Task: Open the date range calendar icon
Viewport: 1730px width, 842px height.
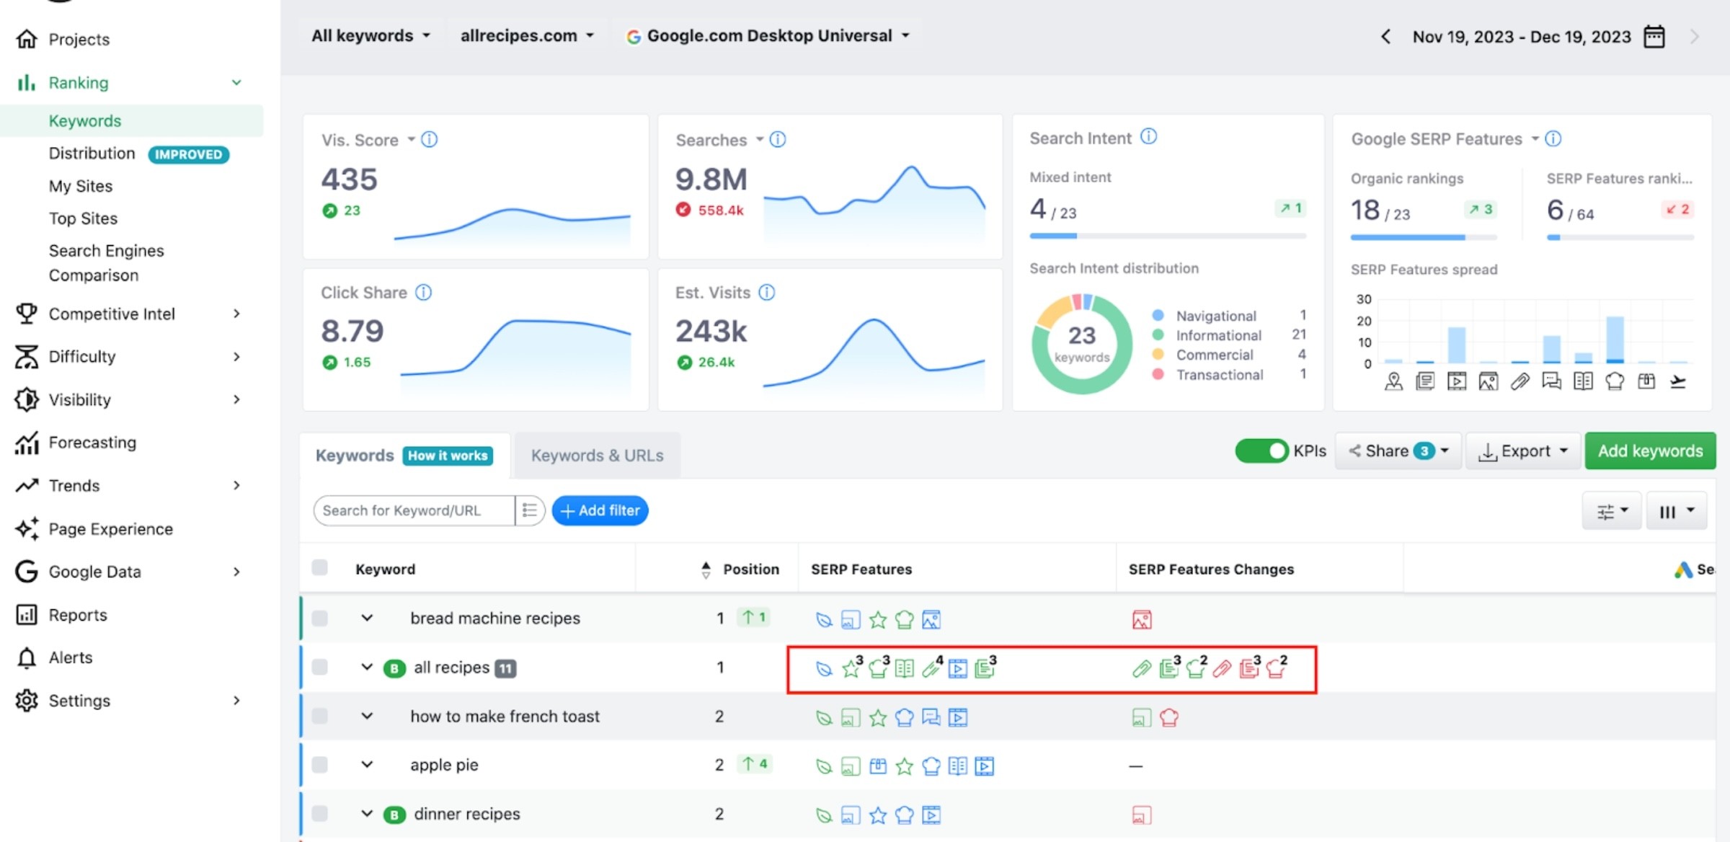Action: [x=1654, y=37]
